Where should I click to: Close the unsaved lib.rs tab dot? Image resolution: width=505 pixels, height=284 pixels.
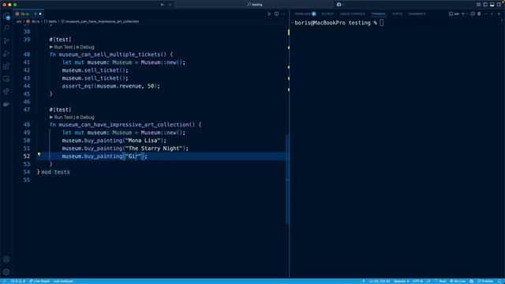(40, 14)
